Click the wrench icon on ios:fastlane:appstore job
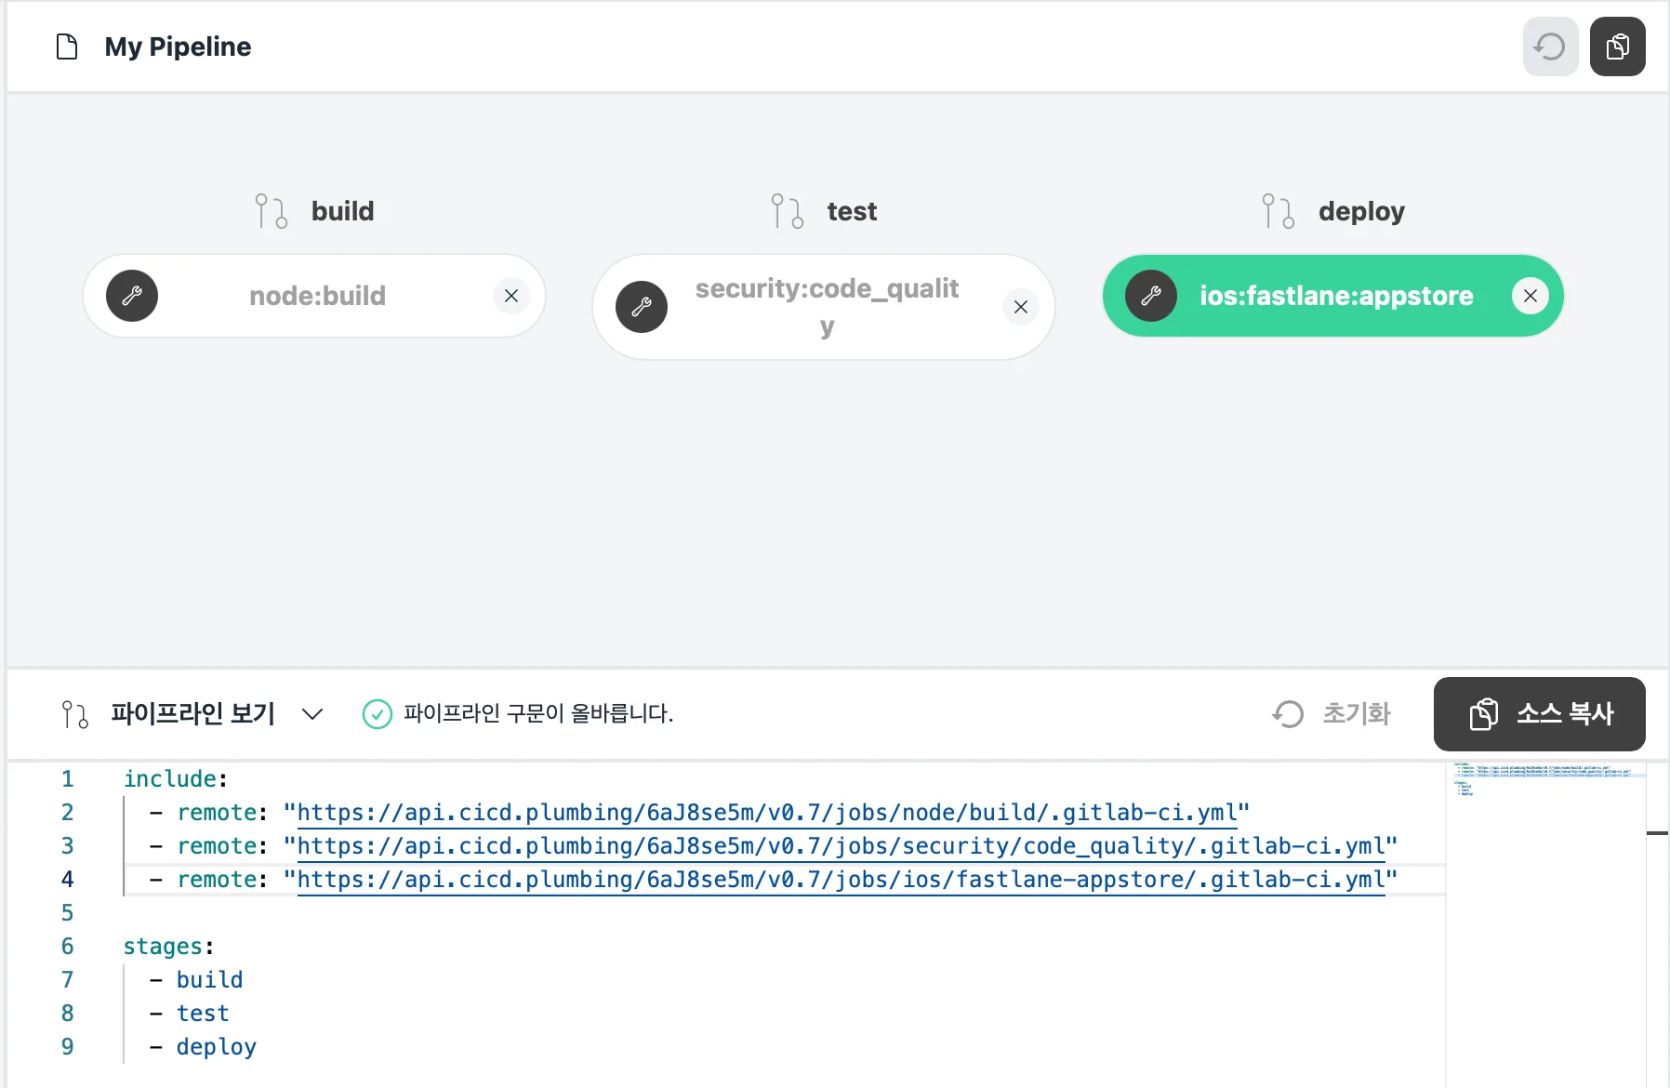The width and height of the screenshot is (1670, 1088). pyautogui.click(x=1151, y=296)
